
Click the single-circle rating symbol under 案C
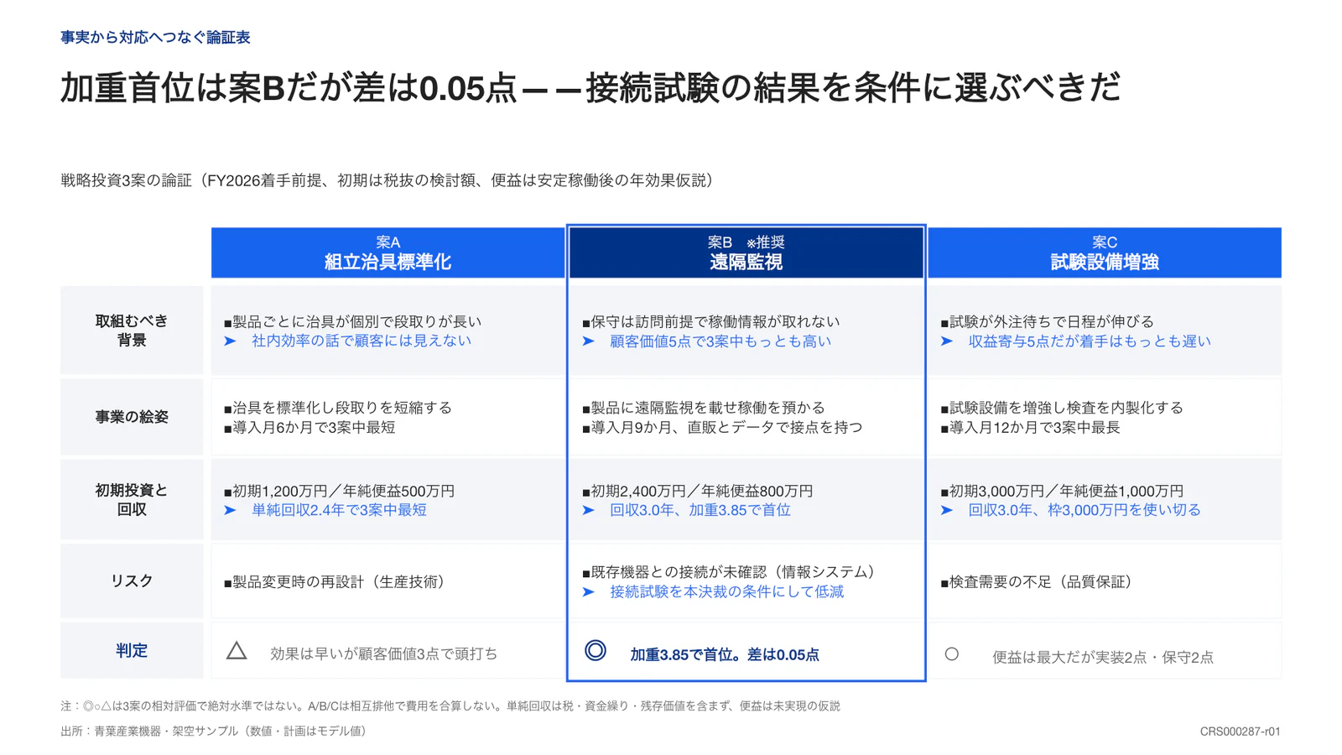click(x=952, y=654)
